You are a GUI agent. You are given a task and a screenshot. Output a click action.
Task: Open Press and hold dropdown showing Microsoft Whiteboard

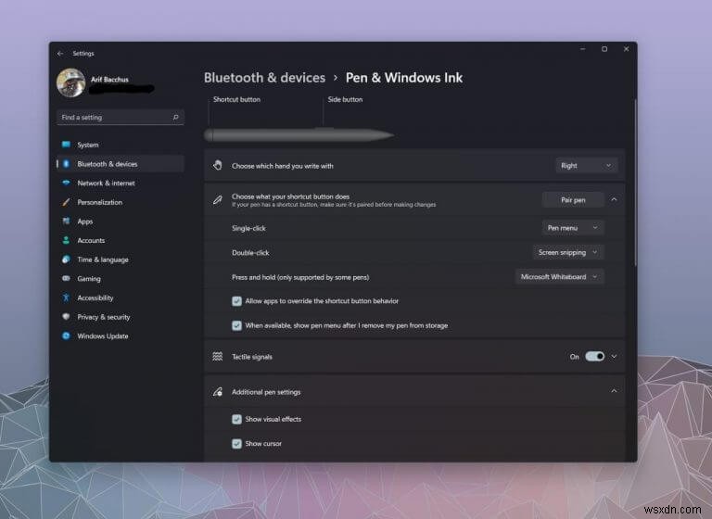pos(559,277)
